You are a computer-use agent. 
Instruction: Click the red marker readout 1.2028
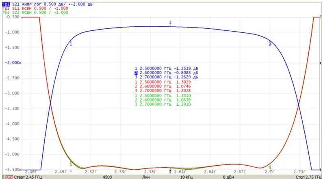pyautogui.click(x=183, y=91)
